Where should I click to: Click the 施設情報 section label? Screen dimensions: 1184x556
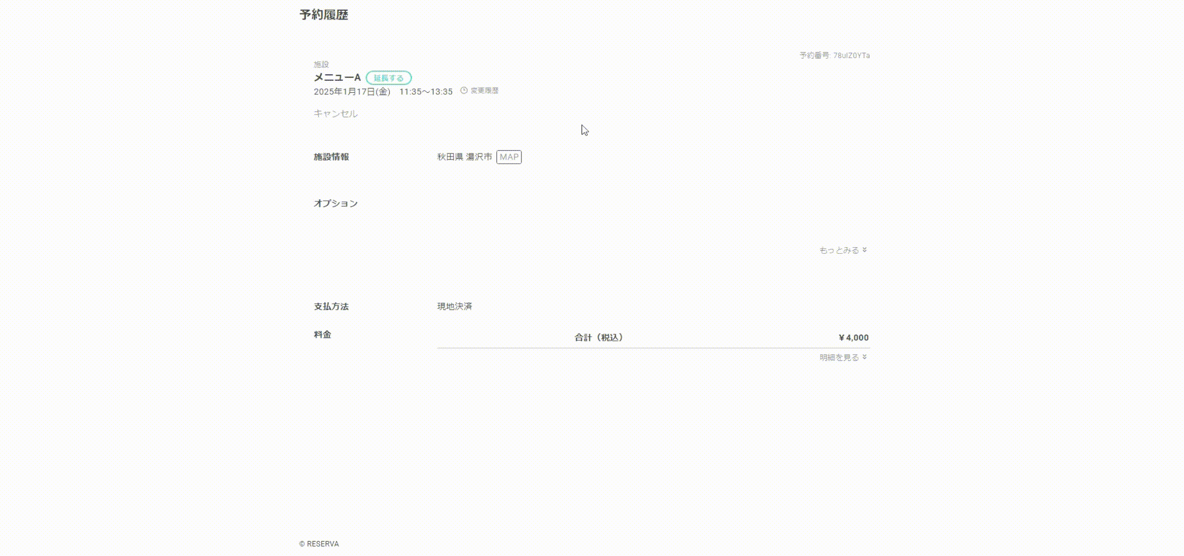[x=332, y=157]
